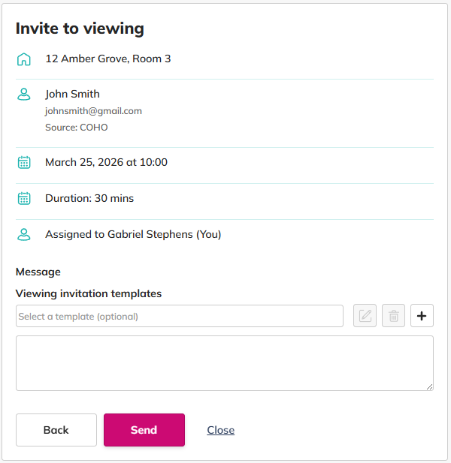The width and height of the screenshot is (451, 463).
Task: Send the viewing invitation
Action: click(x=144, y=430)
